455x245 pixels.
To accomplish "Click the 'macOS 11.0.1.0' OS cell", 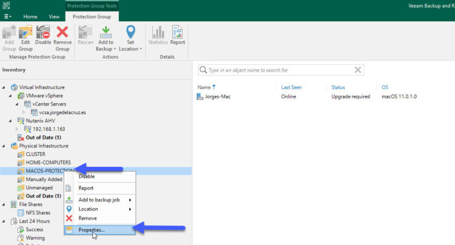I will 399,96.
